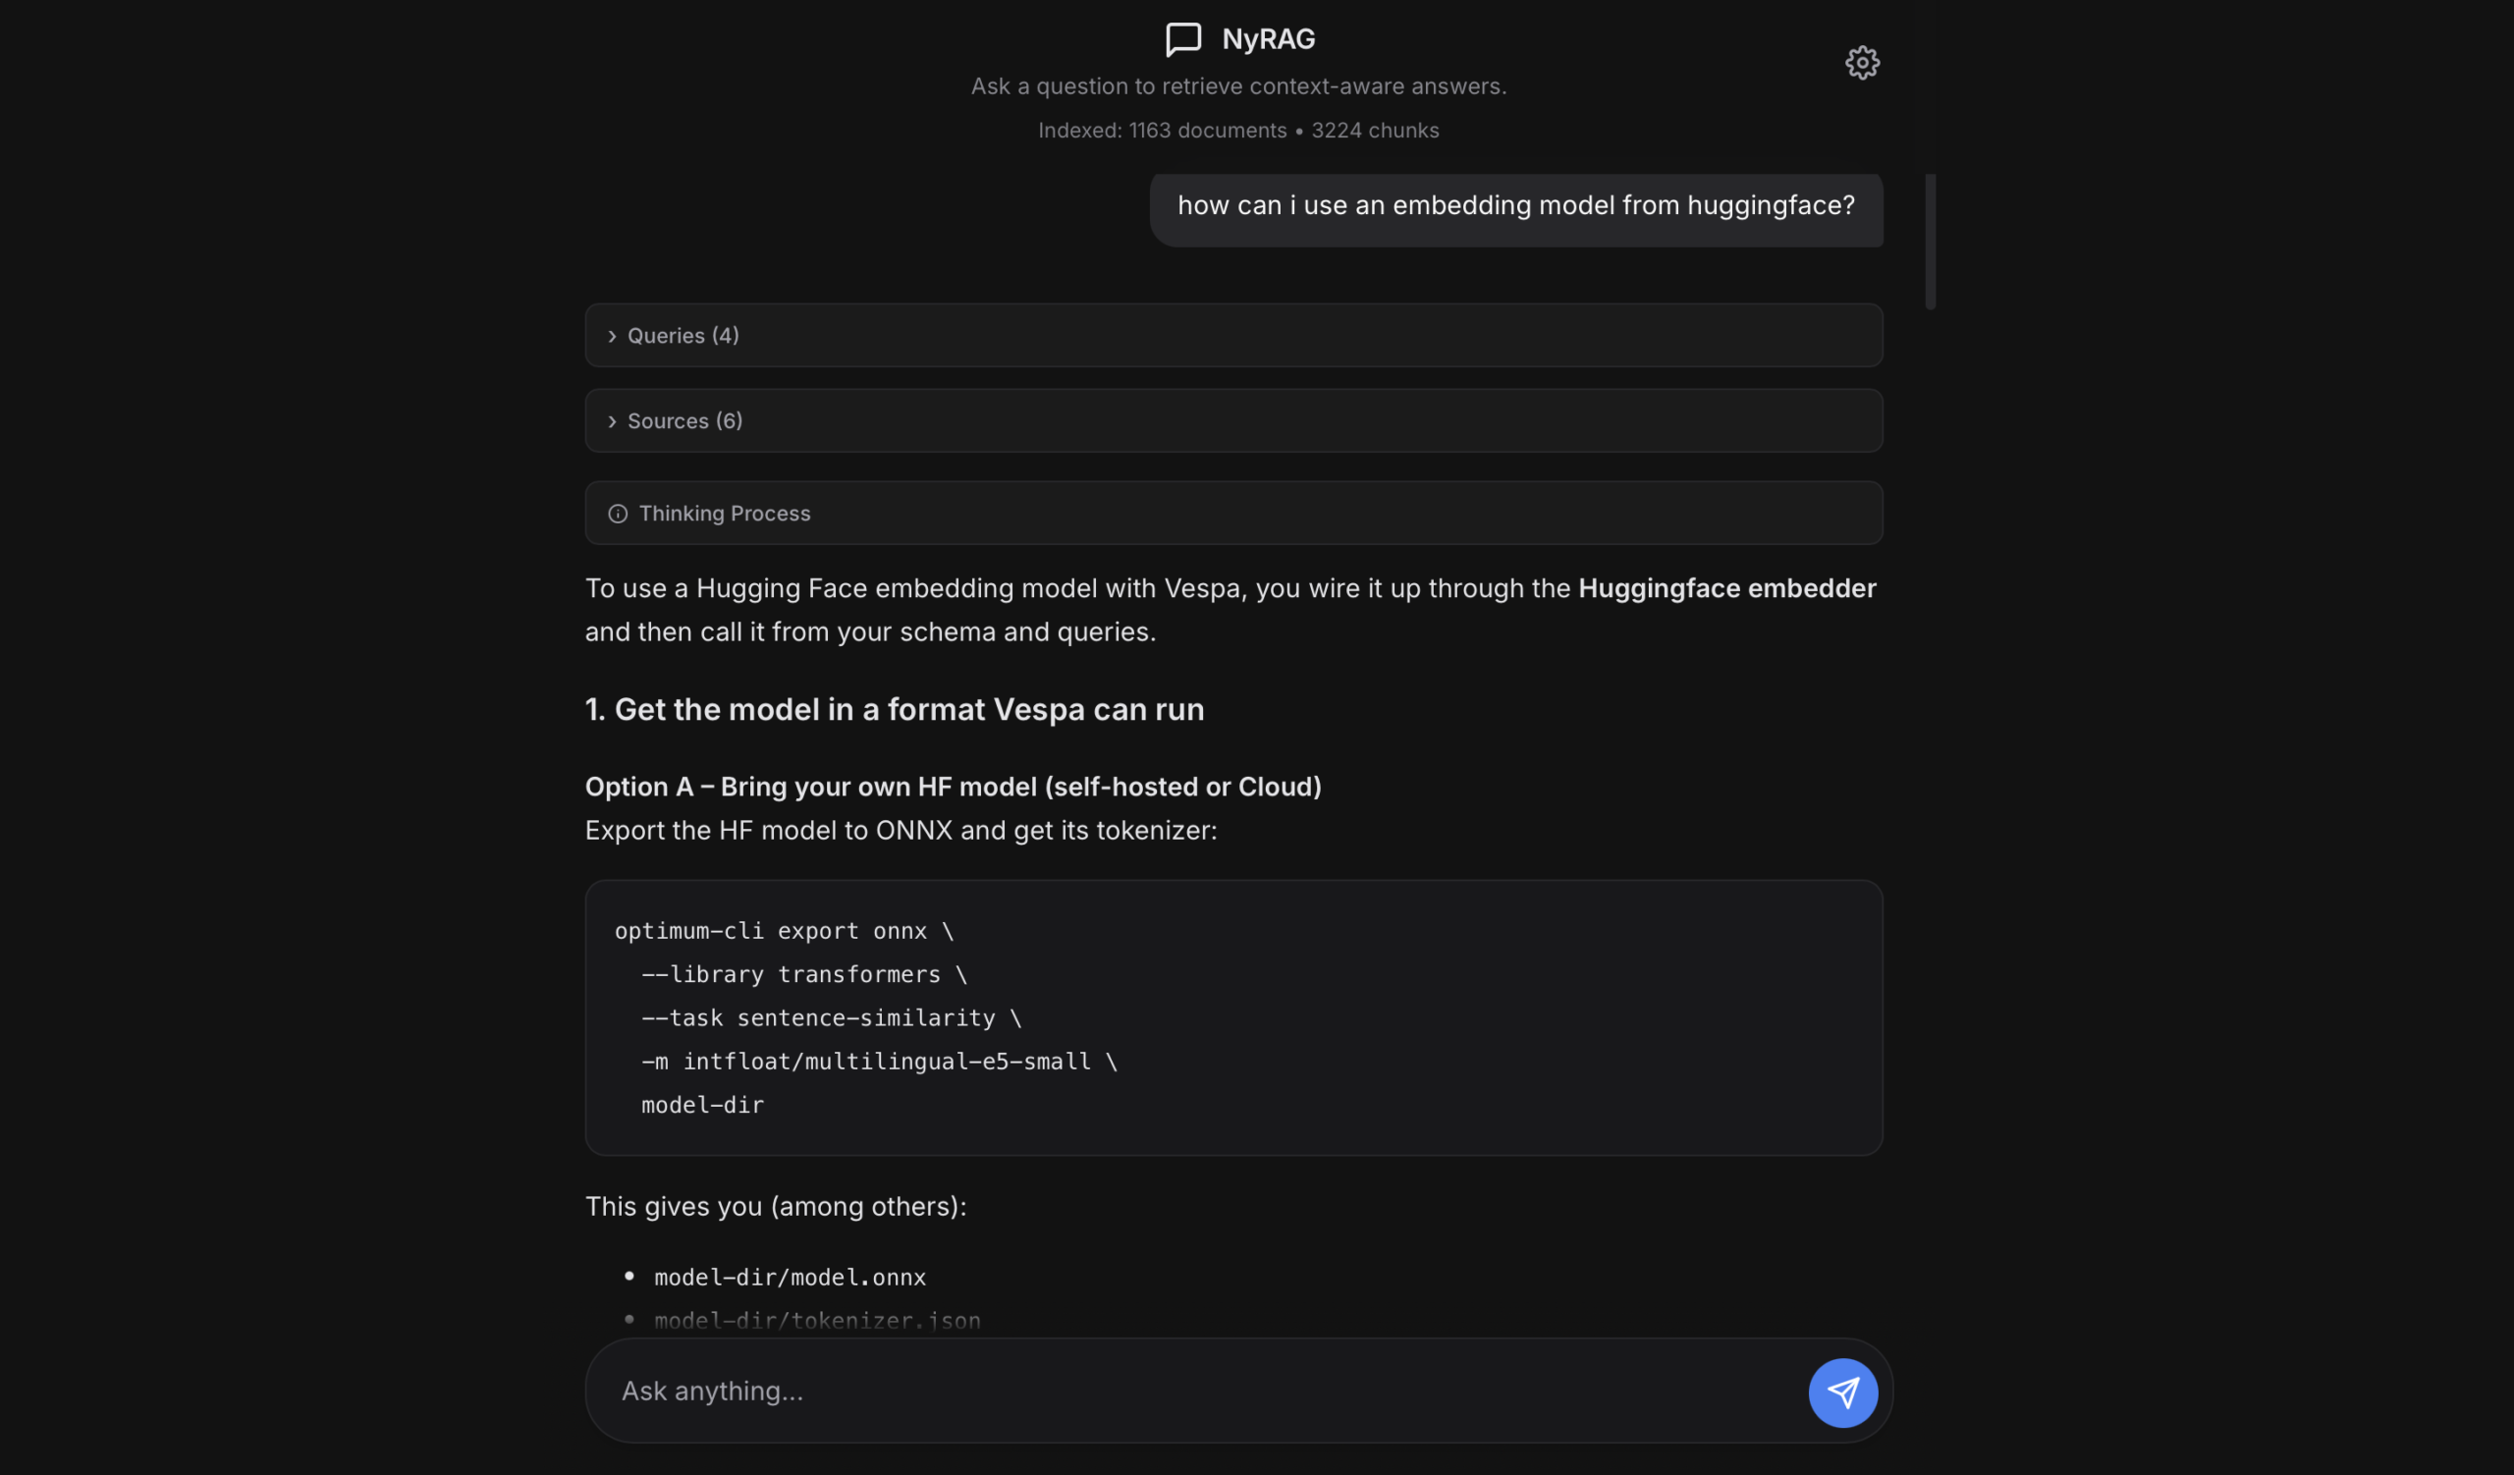Click the context-aware answers subtitle text
Image resolution: width=2514 pixels, height=1475 pixels.
[x=1238, y=86]
